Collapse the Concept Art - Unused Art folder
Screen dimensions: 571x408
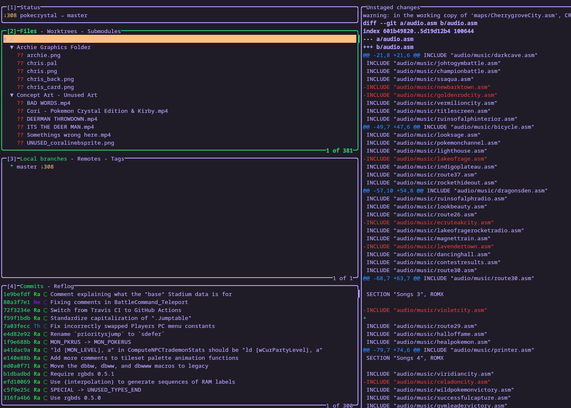tap(12, 95)
